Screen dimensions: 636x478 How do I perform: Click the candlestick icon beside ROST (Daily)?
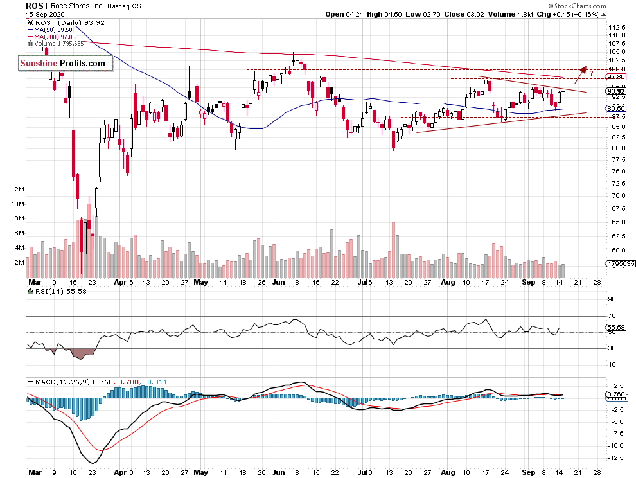click(30, 23)
